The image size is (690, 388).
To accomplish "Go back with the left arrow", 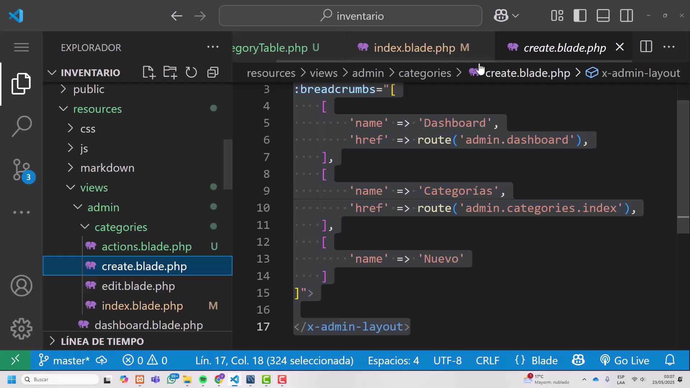I will tap(176, 16).
